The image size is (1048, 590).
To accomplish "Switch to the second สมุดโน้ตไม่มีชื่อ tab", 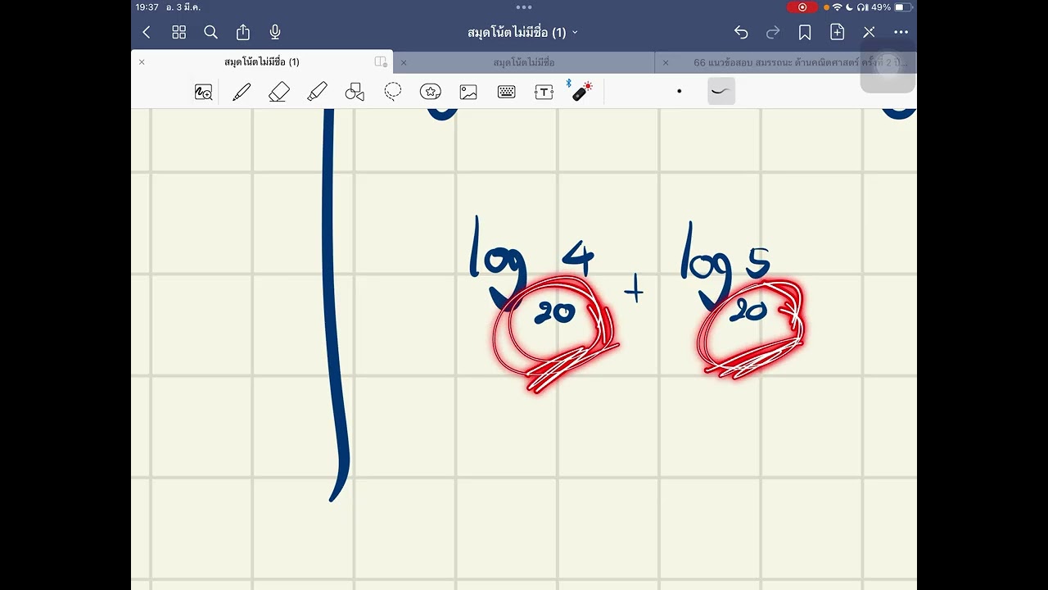I will [524, 62].
